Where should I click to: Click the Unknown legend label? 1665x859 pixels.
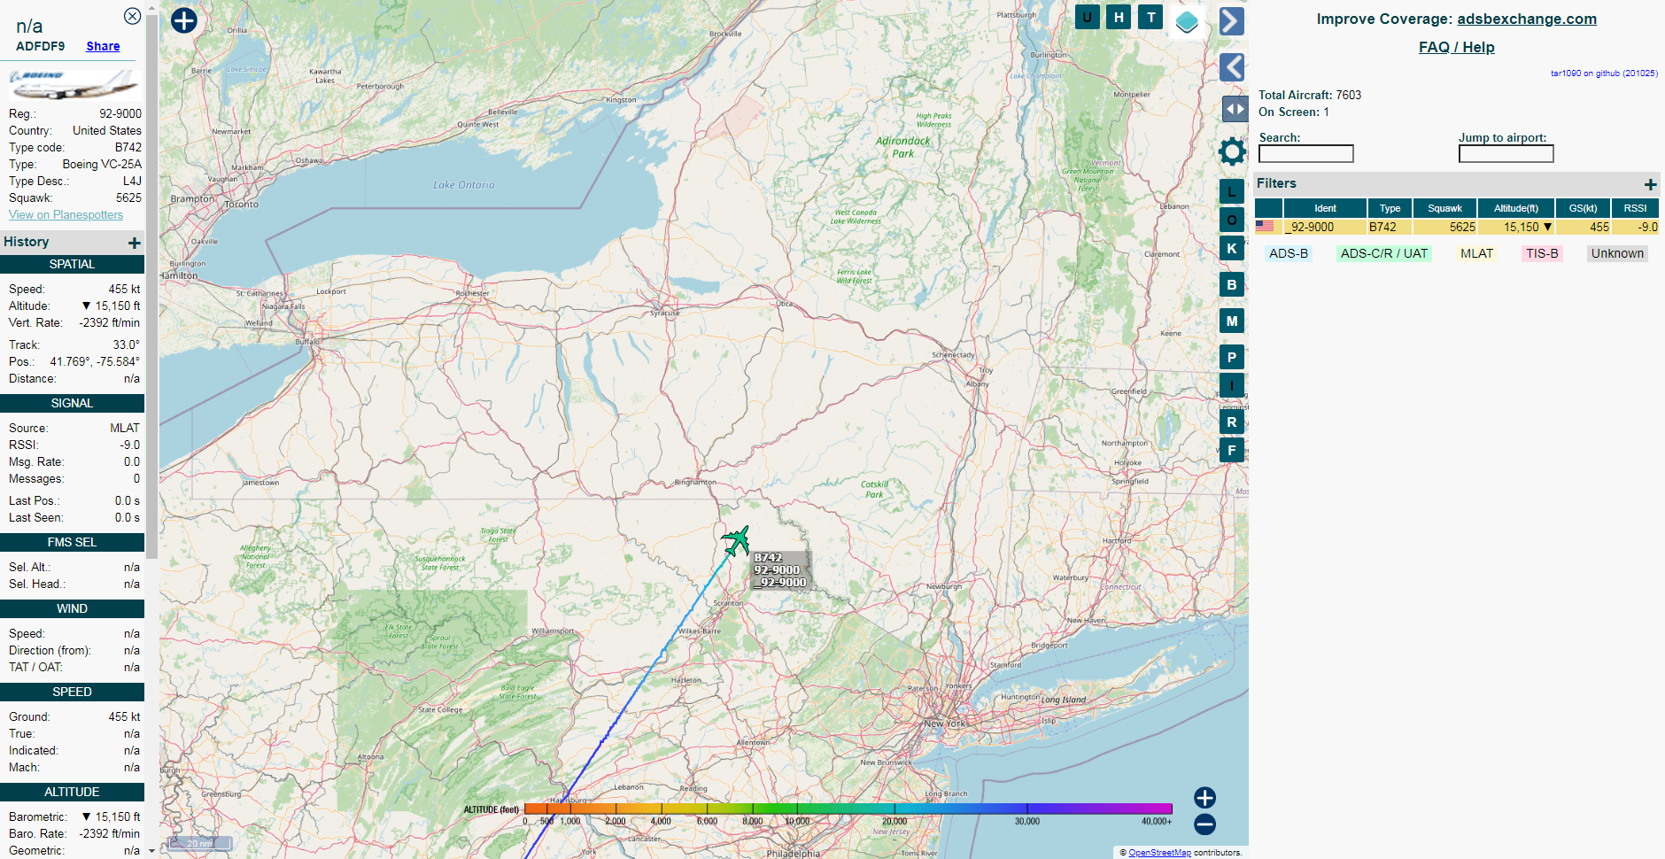coord(1617,253)
